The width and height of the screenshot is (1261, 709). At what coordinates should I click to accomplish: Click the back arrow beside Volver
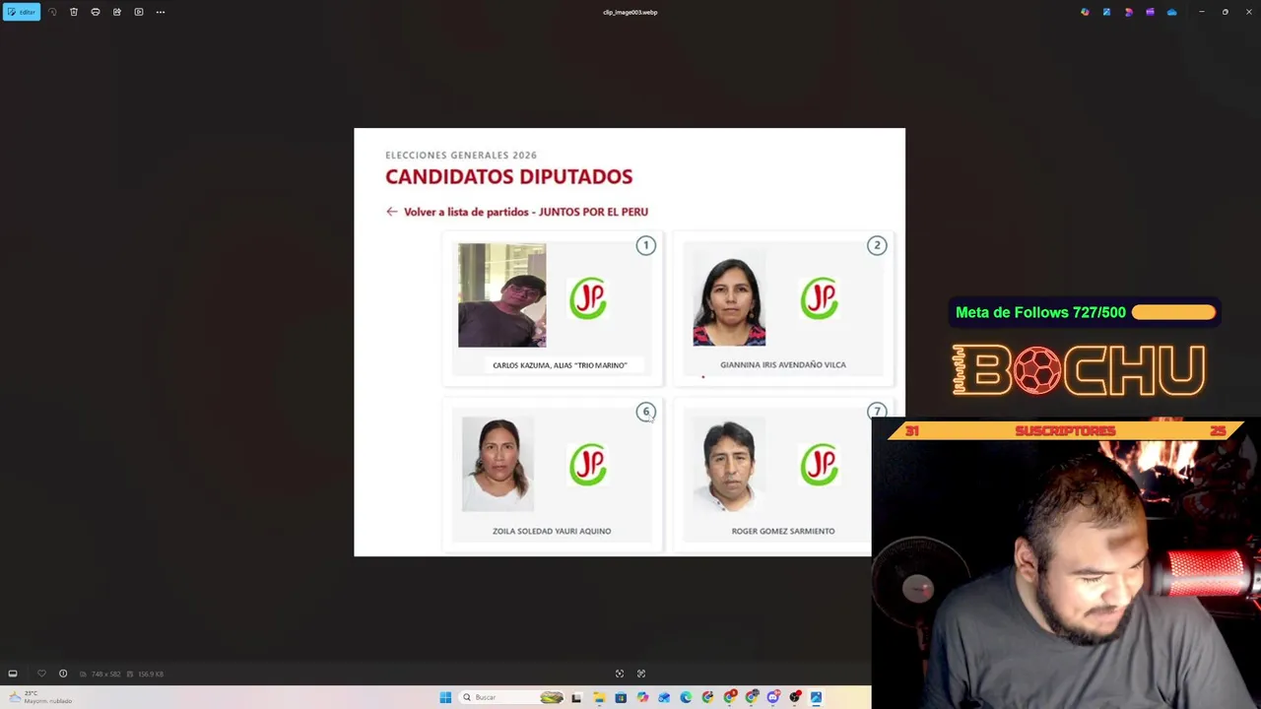pos(392,212)
